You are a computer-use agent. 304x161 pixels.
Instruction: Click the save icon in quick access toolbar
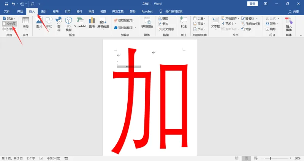[x=6, y=4]
